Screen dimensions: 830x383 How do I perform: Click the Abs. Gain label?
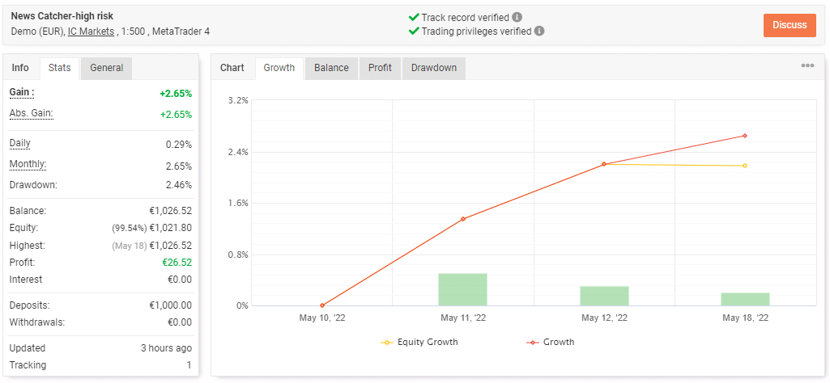(31, 114)
